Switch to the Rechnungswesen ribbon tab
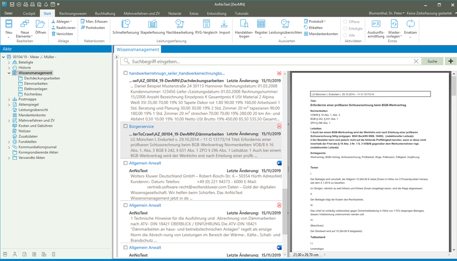Viewport: 457px width, 261px height. [72, 13]
